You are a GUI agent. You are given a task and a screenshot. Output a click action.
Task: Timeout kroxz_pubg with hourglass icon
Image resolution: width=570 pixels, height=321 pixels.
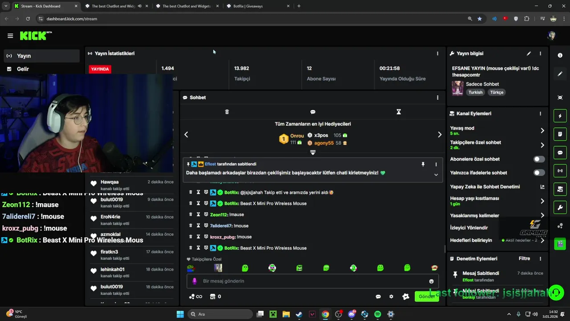point(198,237)
